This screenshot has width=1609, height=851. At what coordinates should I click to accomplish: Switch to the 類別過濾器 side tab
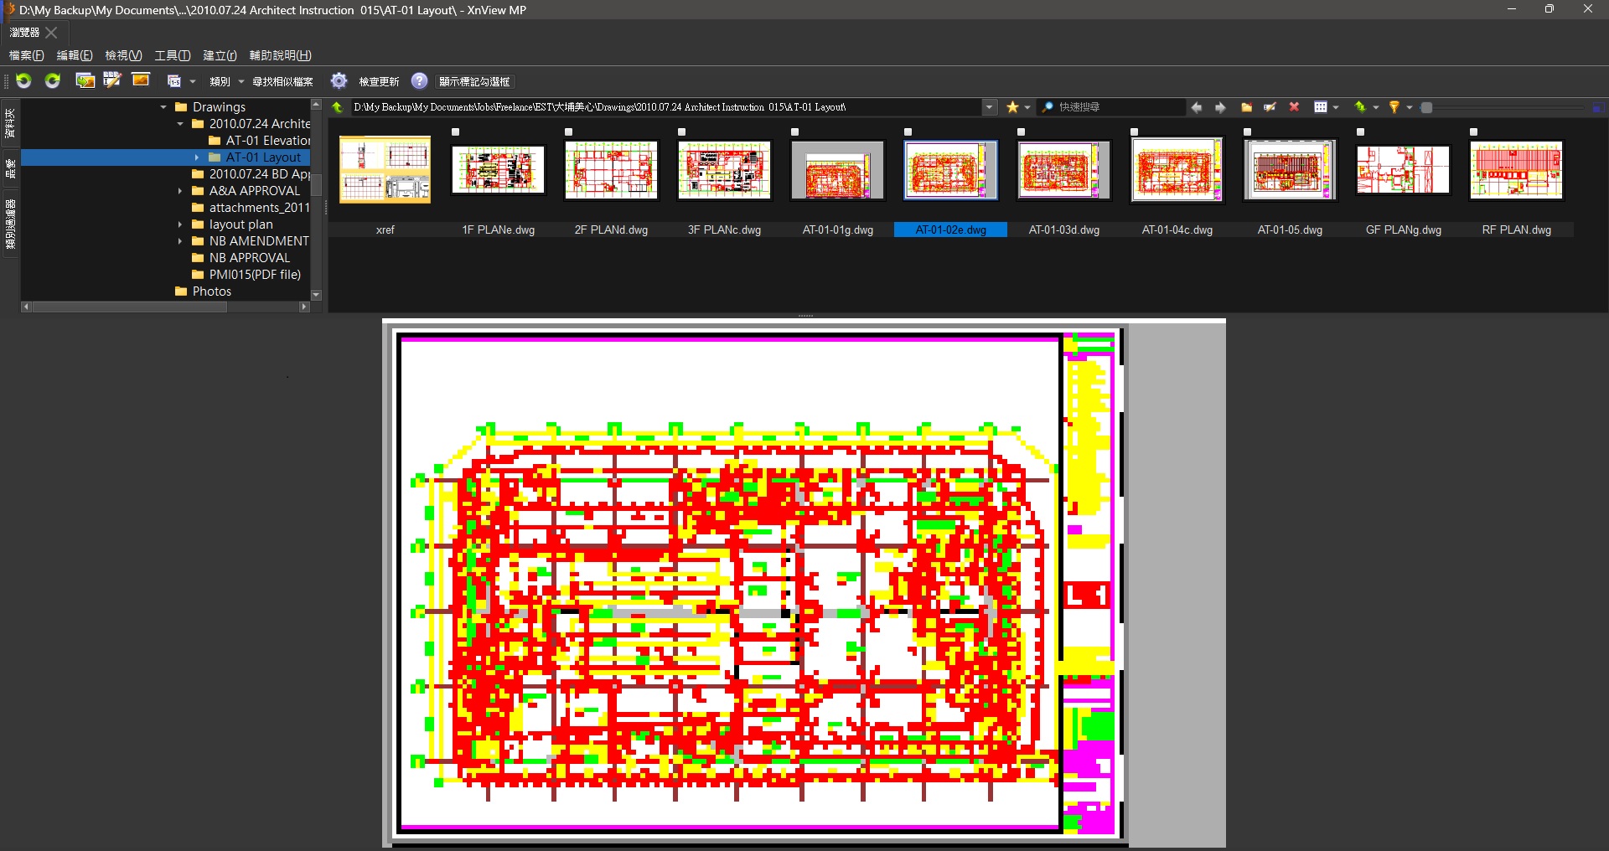[10, 224]
